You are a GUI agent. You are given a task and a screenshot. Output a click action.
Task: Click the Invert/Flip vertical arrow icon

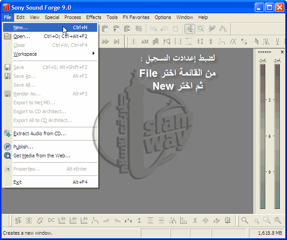point(139,221)
